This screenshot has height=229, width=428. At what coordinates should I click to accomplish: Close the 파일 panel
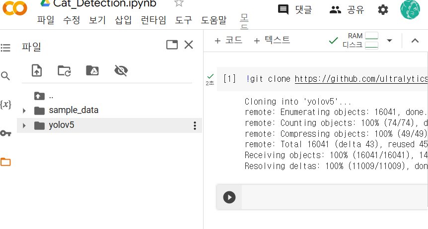pos(189,45)
